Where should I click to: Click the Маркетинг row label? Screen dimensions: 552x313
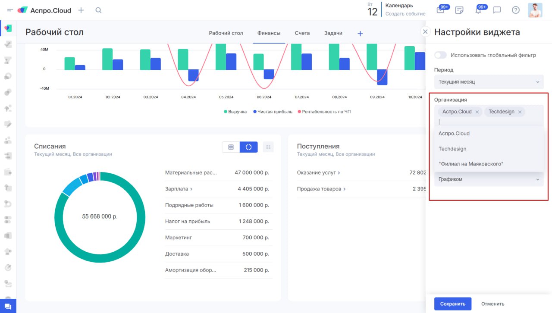(x=179, y=238)
